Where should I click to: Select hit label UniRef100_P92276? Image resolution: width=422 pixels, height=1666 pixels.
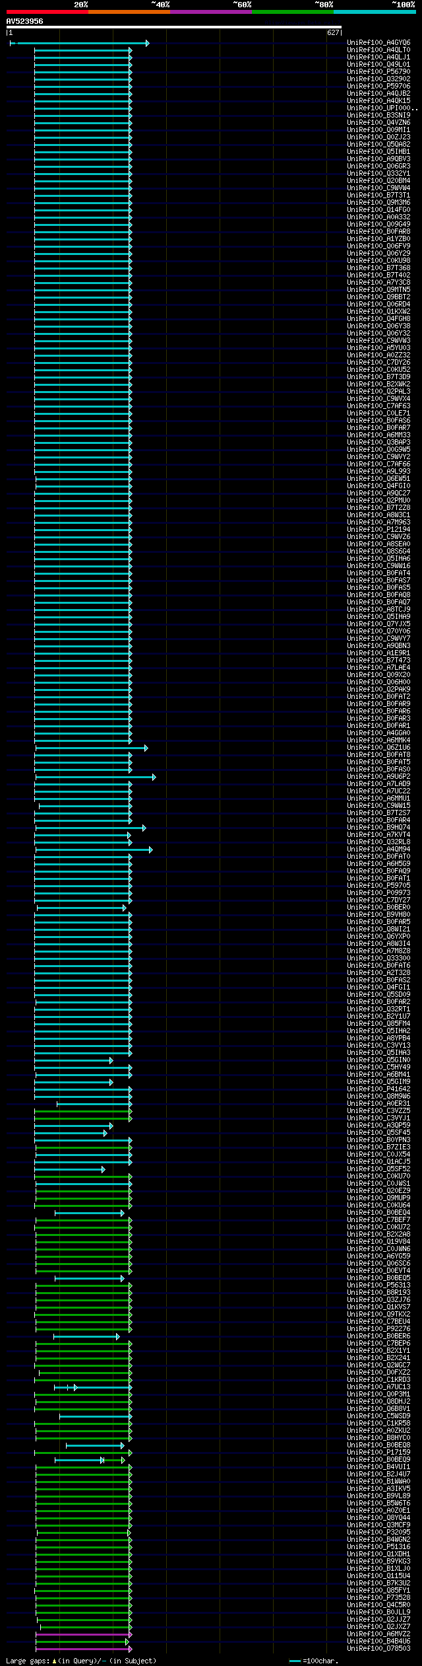pos(378,1328)
